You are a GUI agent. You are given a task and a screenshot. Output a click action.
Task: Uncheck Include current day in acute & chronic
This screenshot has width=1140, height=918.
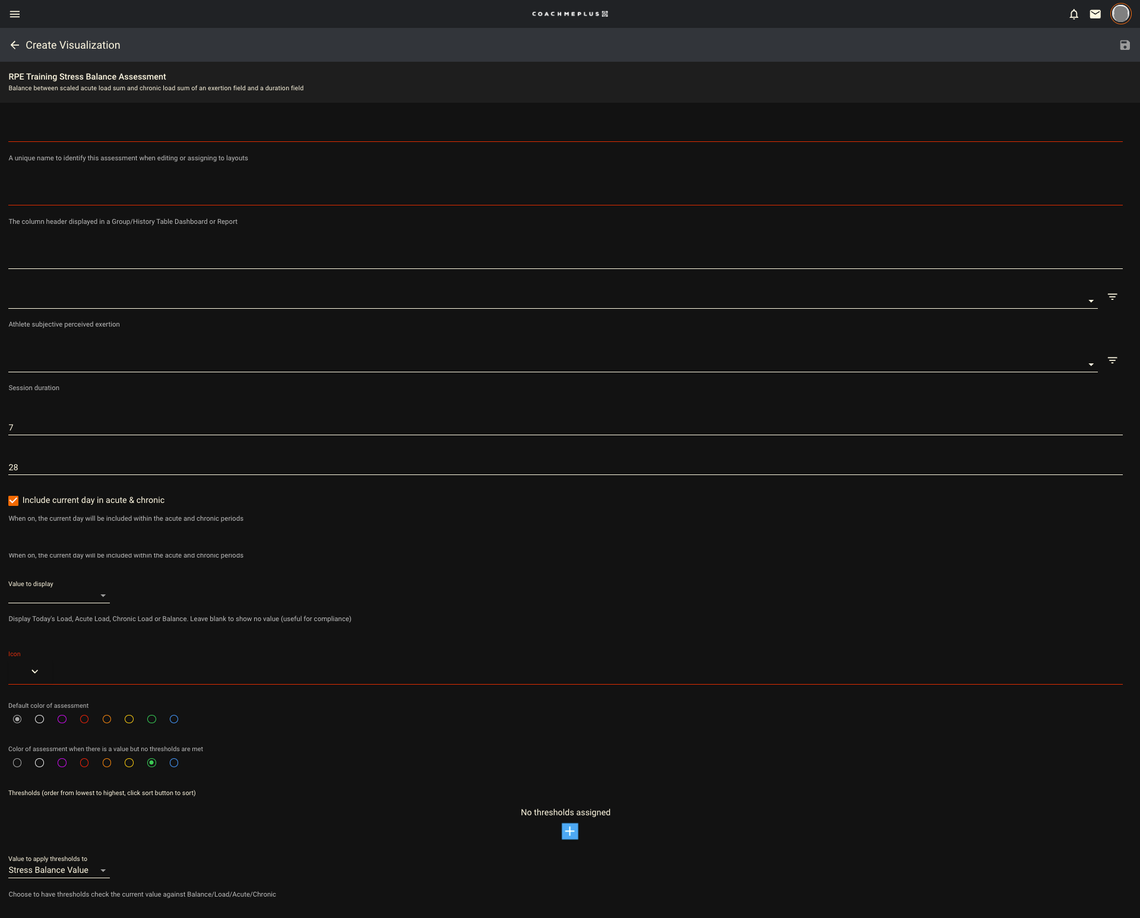coord(13,501)
